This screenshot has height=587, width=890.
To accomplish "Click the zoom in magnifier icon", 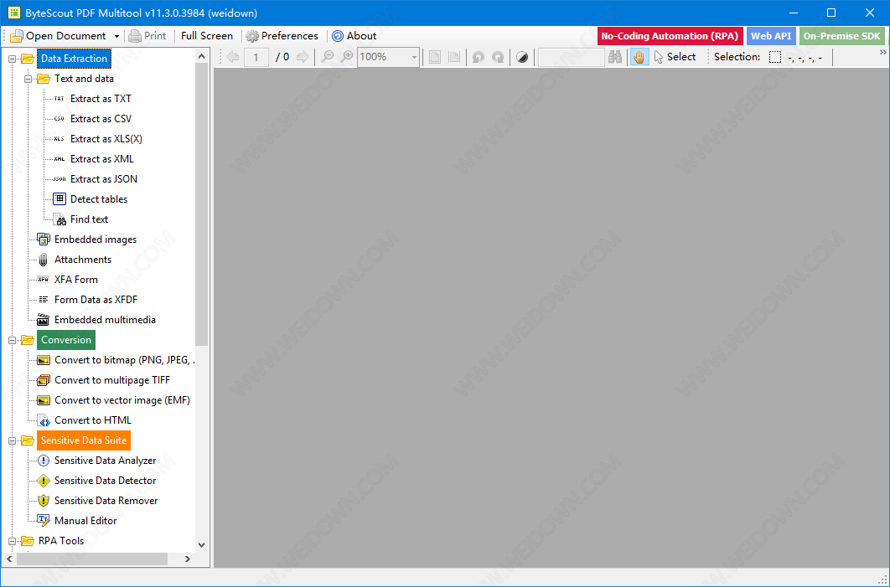I will click(x=347, y=57).
